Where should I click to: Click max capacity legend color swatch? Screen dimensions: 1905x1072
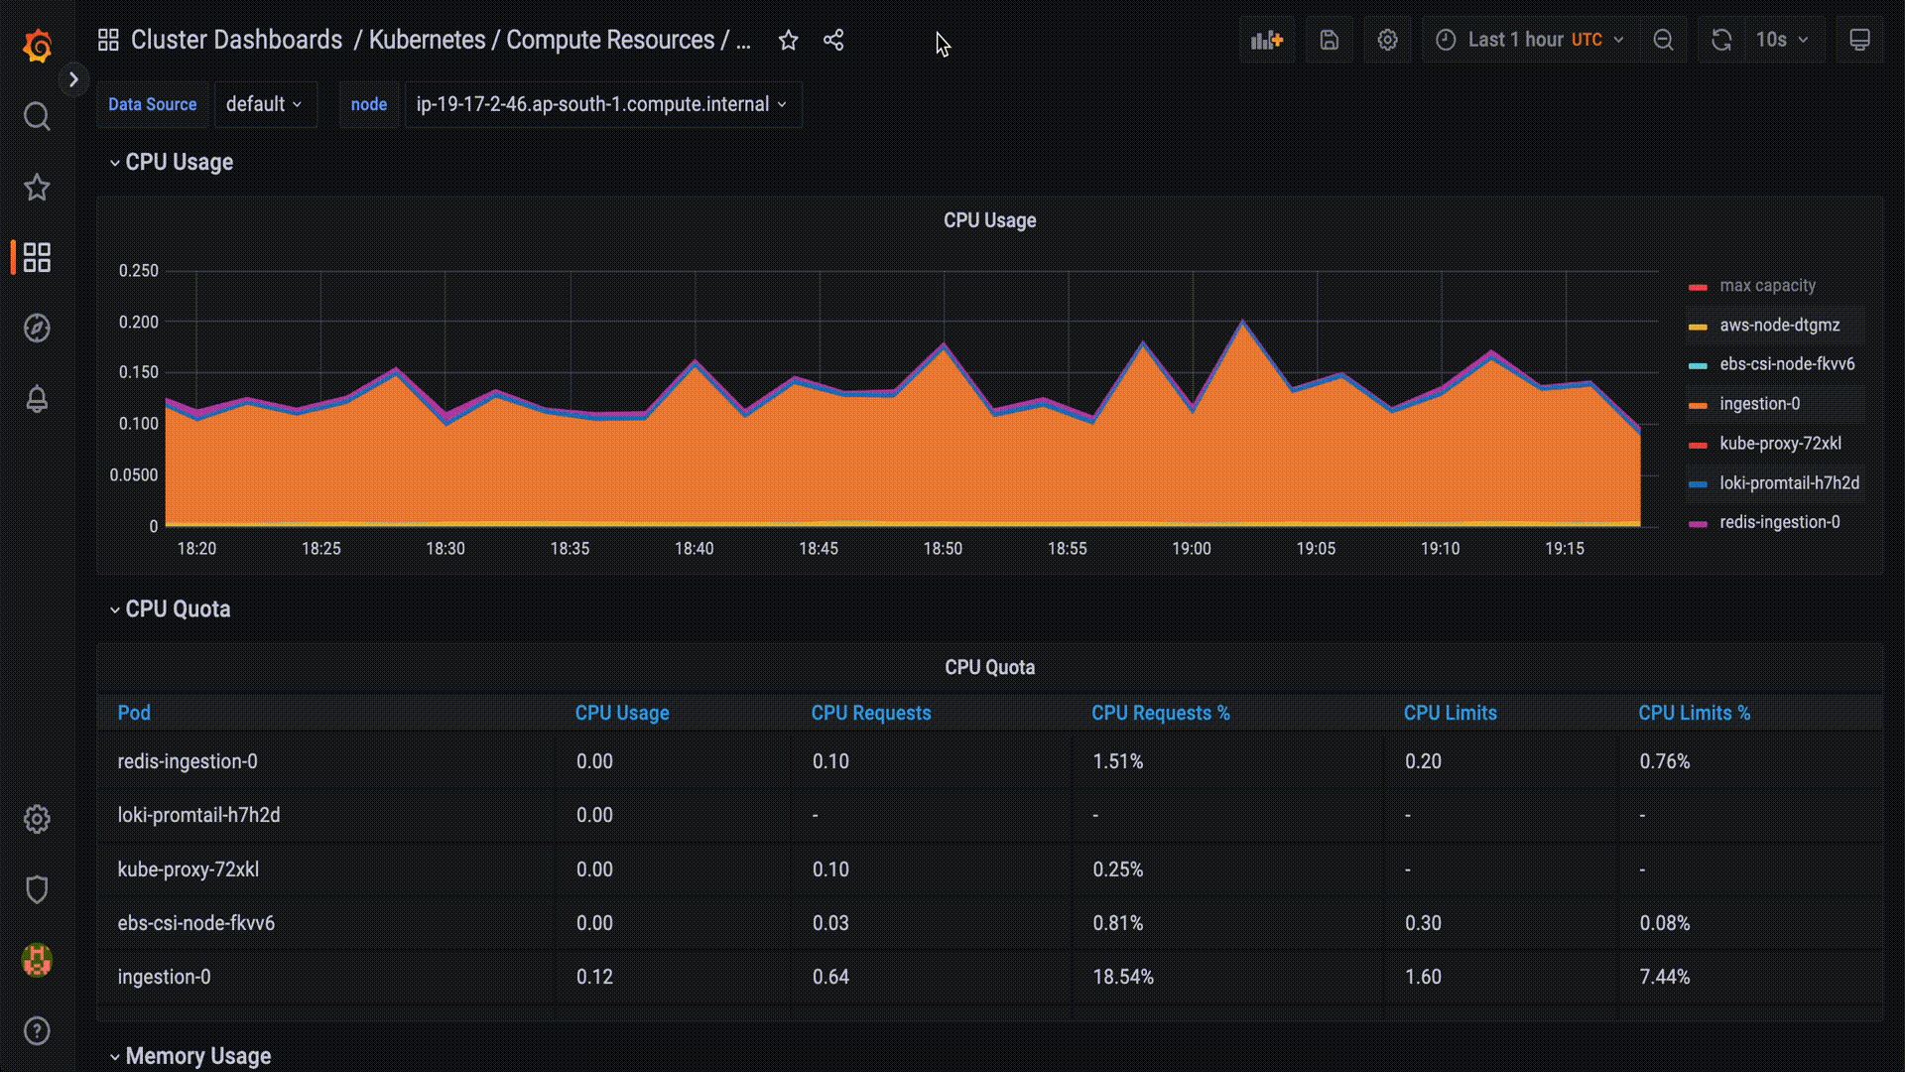[x=1698, y=287]
